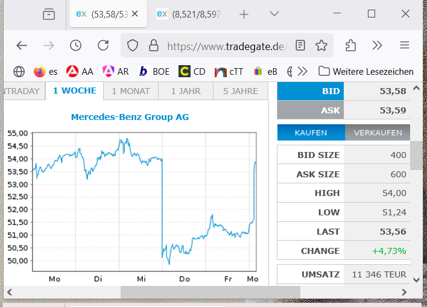This screenshot has width=427, height=307.
Task: Open Firefox View icon in the tab bar
Action: [x=49, y=14]
